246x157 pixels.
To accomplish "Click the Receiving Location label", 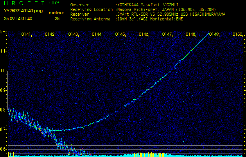I will pos(92,9).
